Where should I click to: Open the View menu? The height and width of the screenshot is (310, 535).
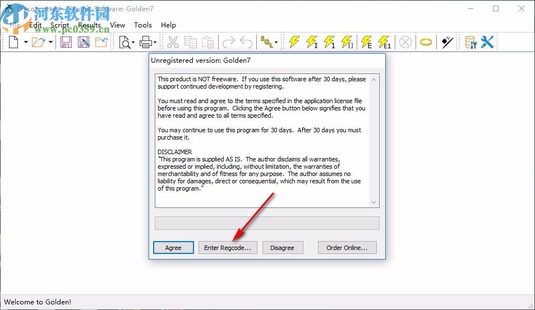(117, 25)
